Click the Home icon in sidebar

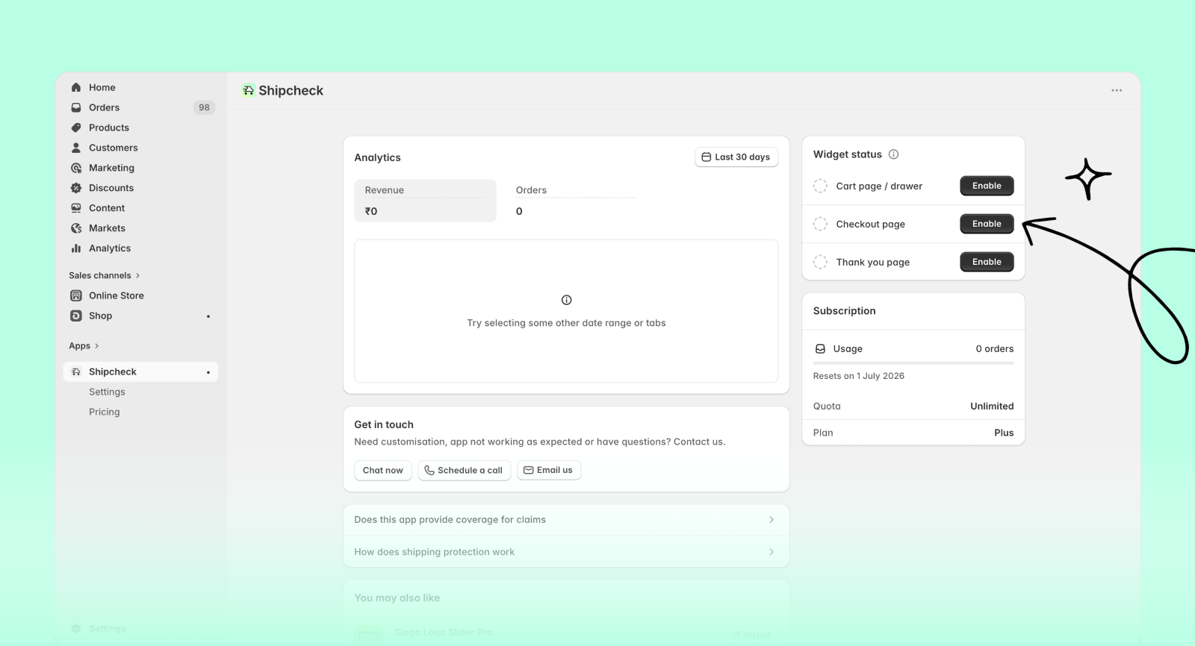[x=76, y=87]
